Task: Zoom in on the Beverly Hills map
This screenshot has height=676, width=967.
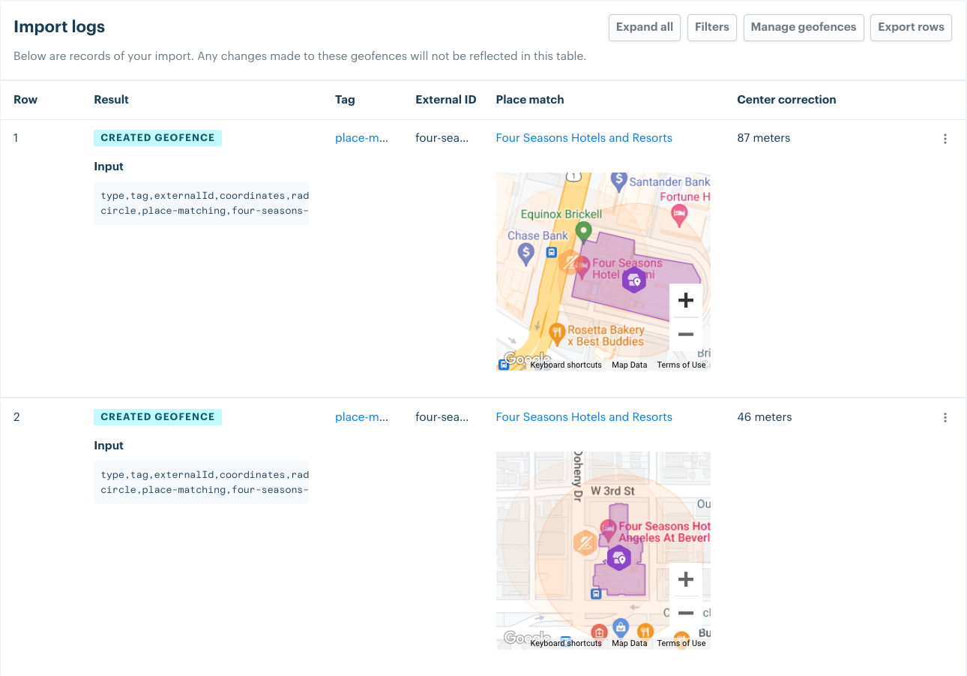Action: (x=685, y=580)
